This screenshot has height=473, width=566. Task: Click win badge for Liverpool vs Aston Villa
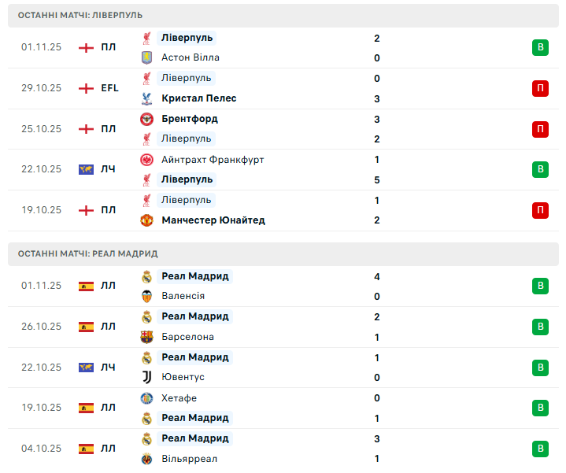(540, 47)
